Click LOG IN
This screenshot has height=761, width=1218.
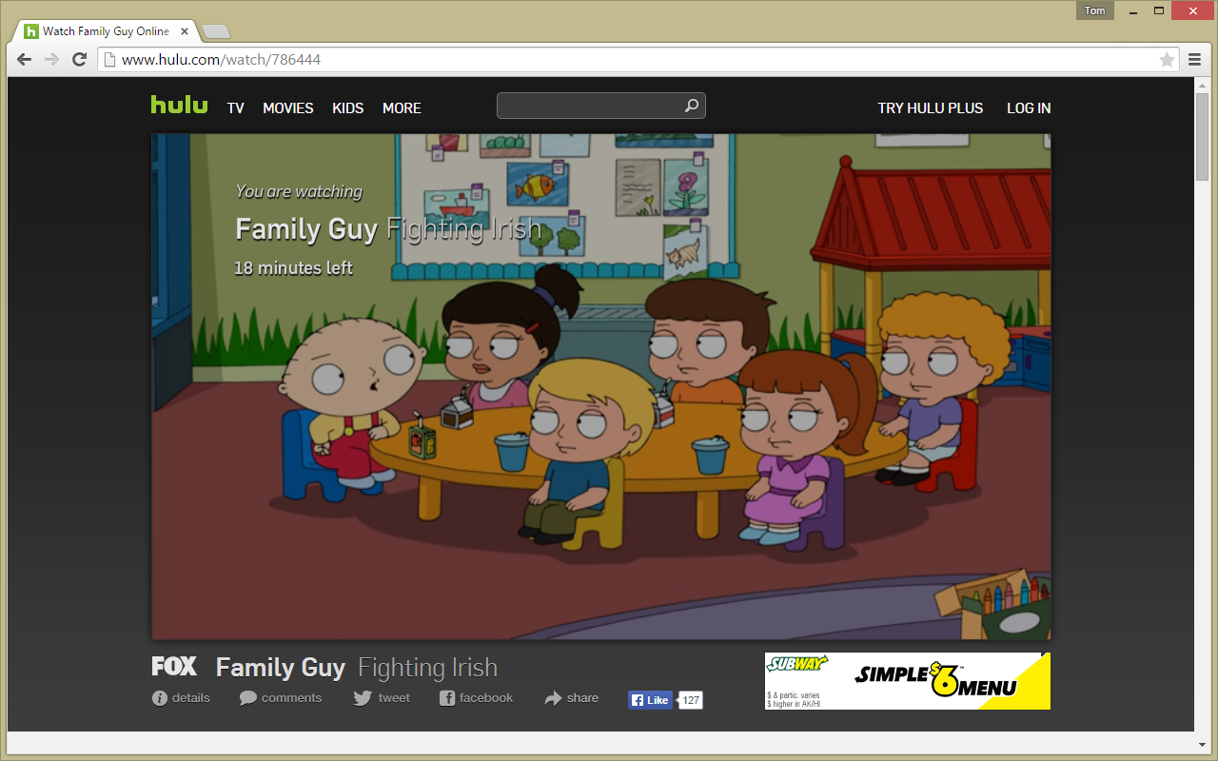(1029, 108)
